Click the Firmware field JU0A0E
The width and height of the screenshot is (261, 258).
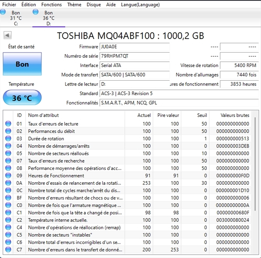point(134,47)
